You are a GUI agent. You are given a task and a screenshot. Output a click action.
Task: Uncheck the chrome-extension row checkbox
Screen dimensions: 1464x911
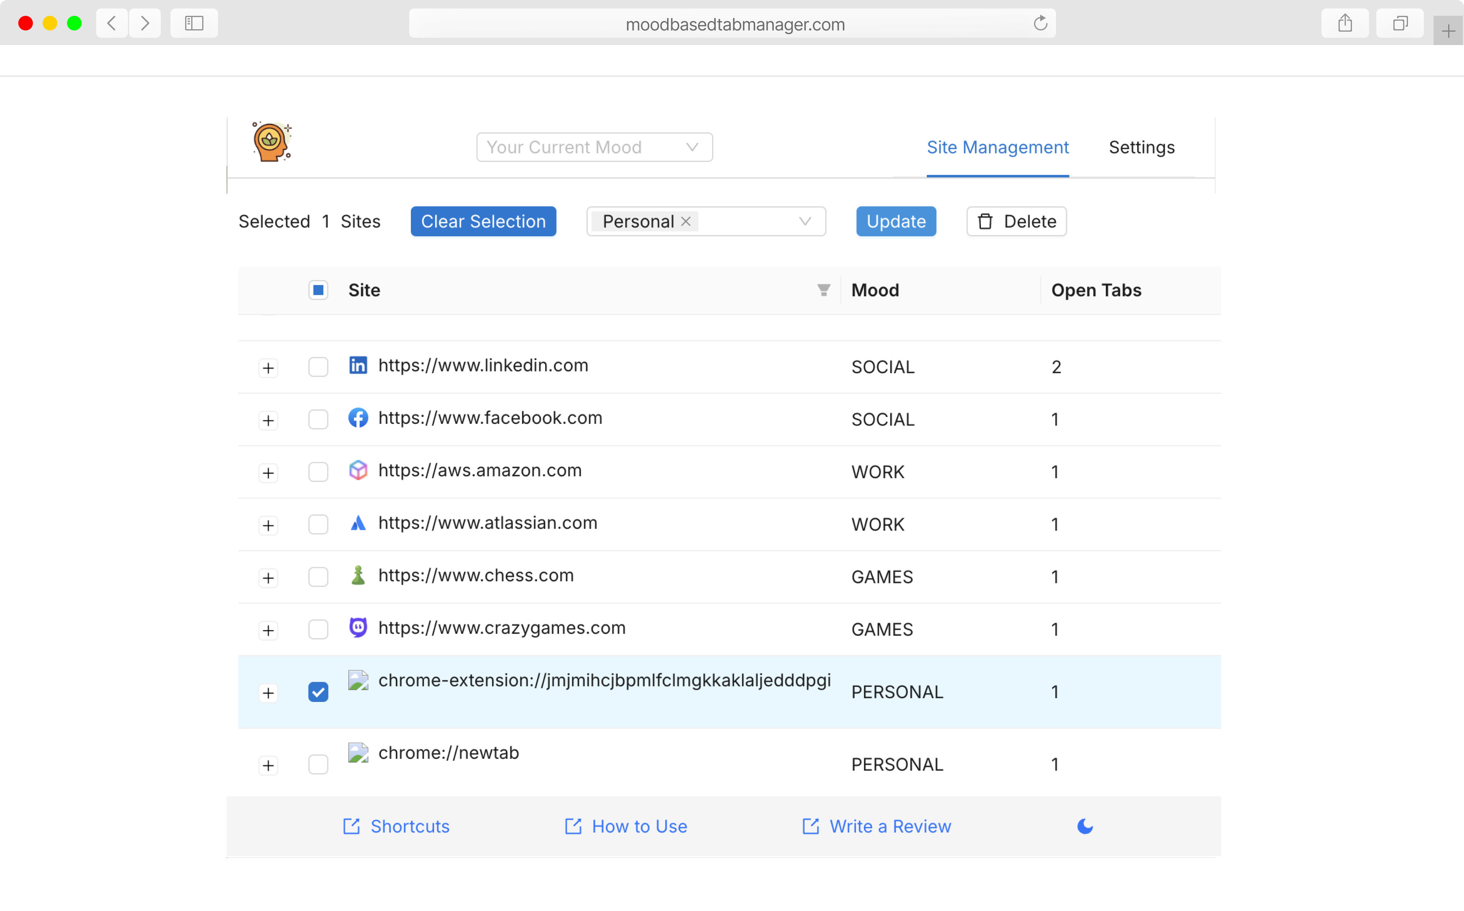(x=318, y=692)
